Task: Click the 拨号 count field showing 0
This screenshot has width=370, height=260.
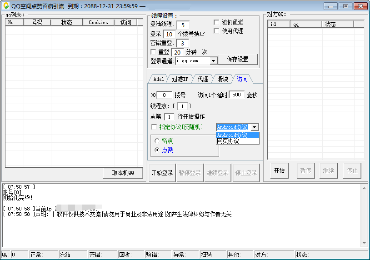Action: (x=164, y=95)
